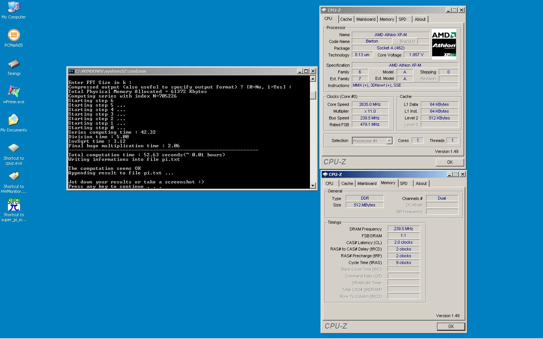This screenshot has width=543, height=339.
Task: Click cmd.exe scrollbar up arrow
Action: click(x=313, y=79)
